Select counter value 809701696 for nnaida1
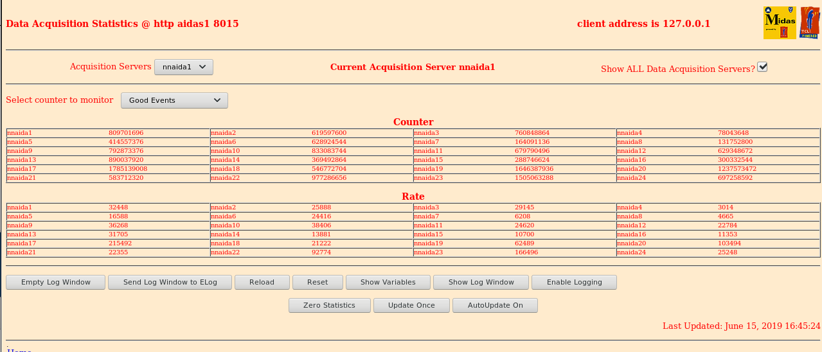 (126, 133)
